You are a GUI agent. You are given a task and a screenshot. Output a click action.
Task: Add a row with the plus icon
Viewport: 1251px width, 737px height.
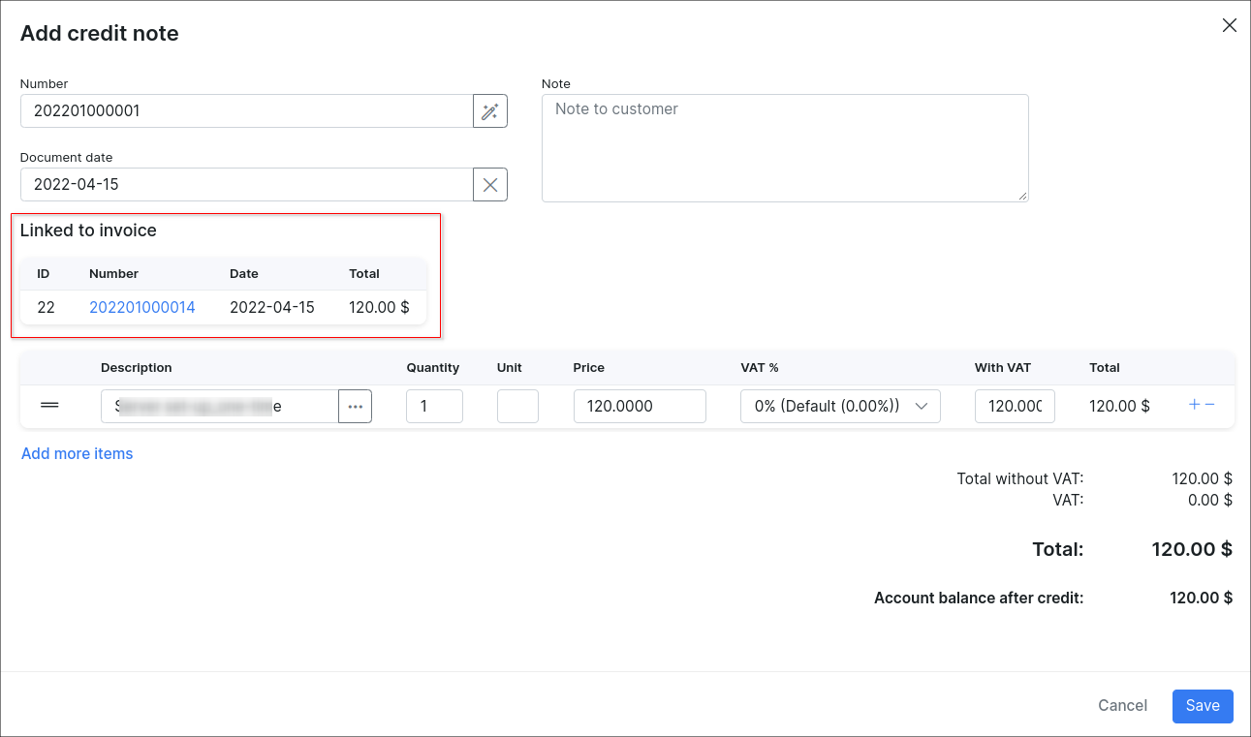coord(1194,405)
